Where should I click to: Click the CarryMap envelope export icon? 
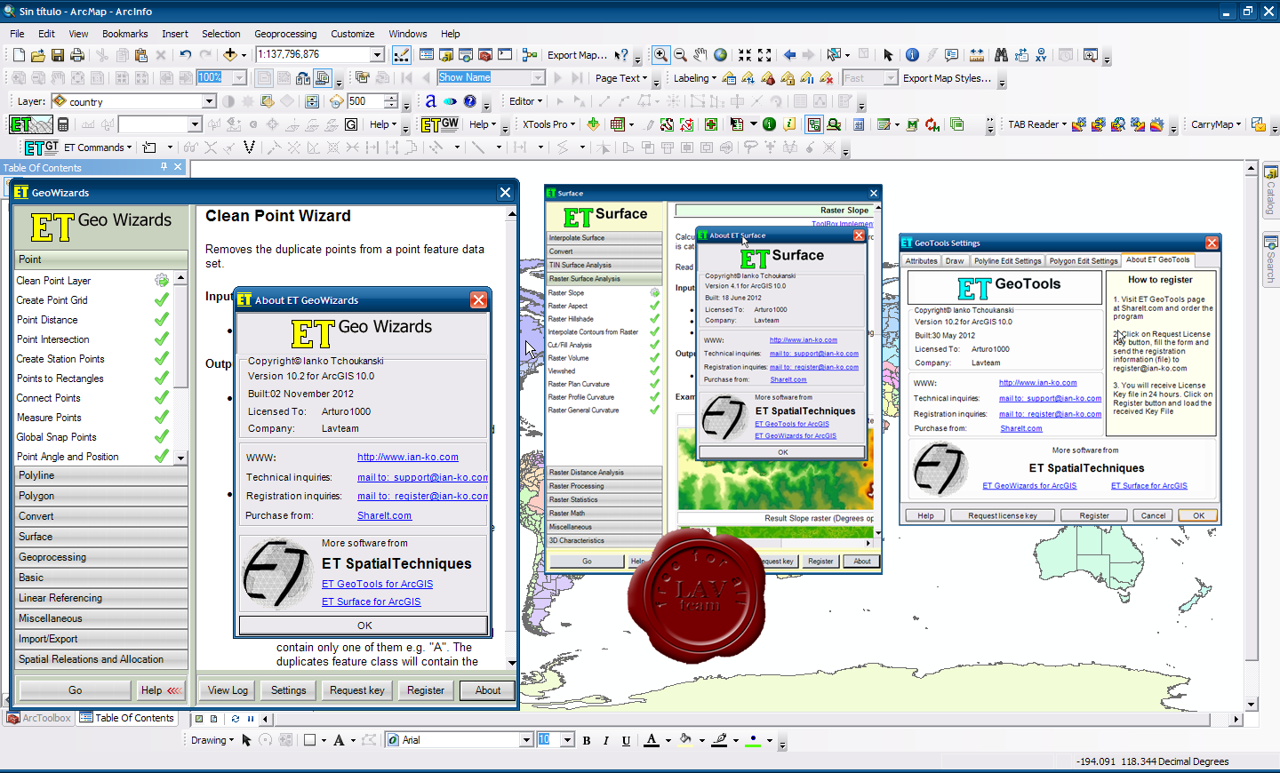click(1259, 124)
